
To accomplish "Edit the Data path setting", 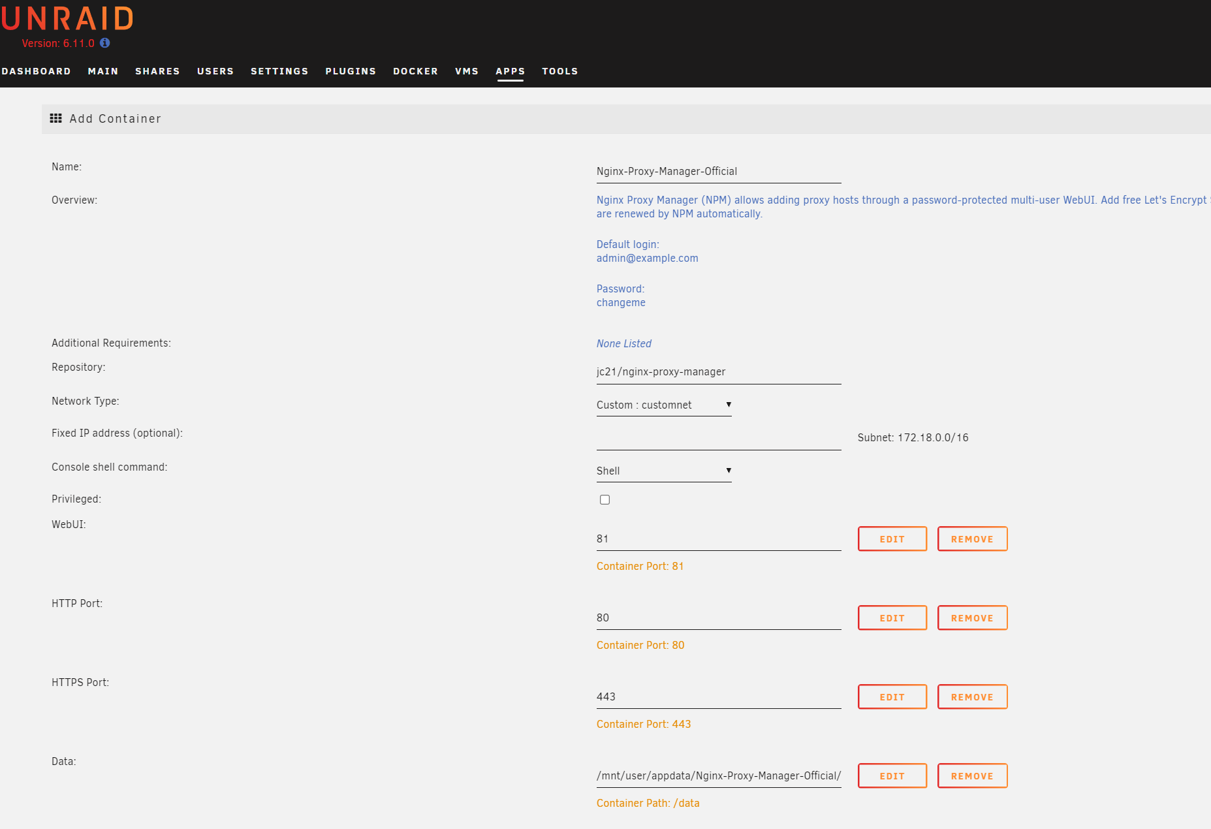I will pos(892,776).
